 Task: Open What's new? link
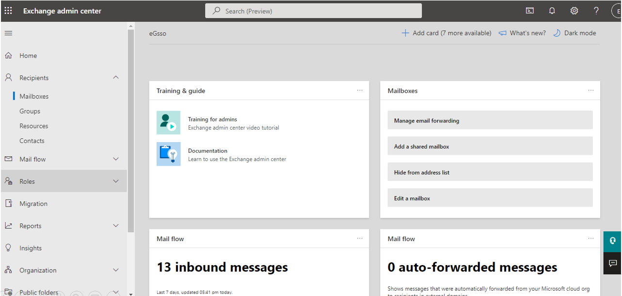click(x=522, y=33)
